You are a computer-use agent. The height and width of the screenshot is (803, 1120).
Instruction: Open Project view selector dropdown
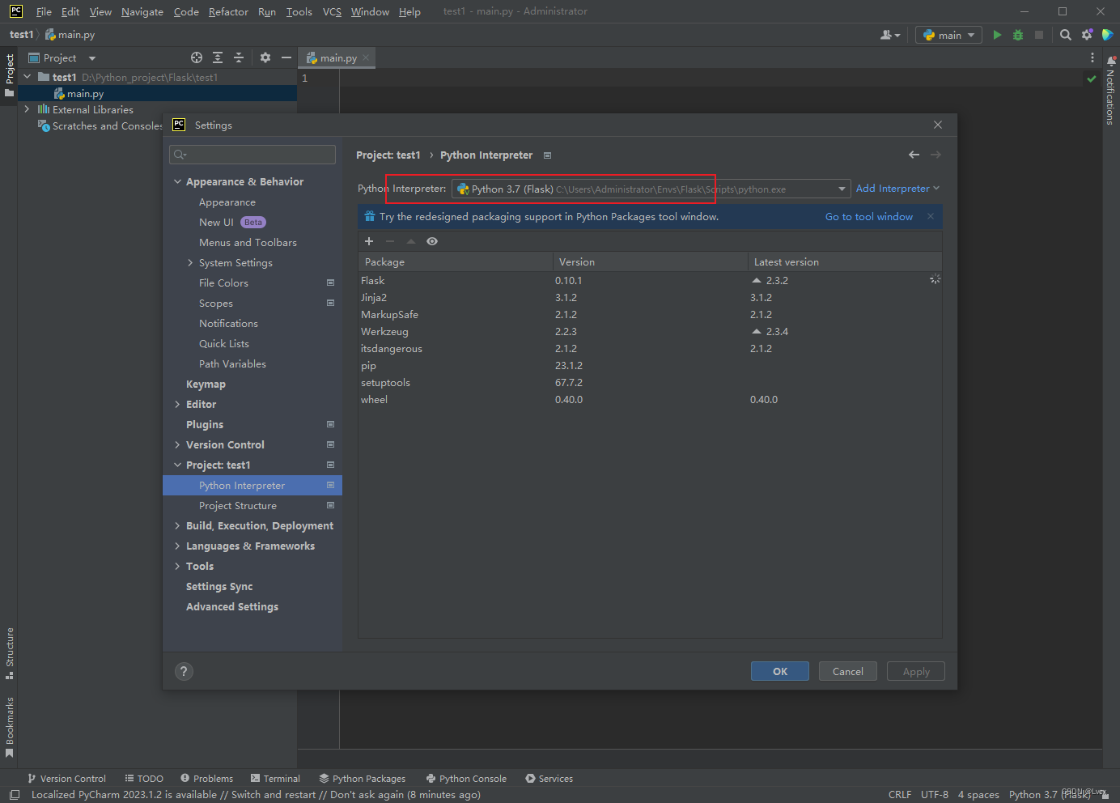click(62, 57)
